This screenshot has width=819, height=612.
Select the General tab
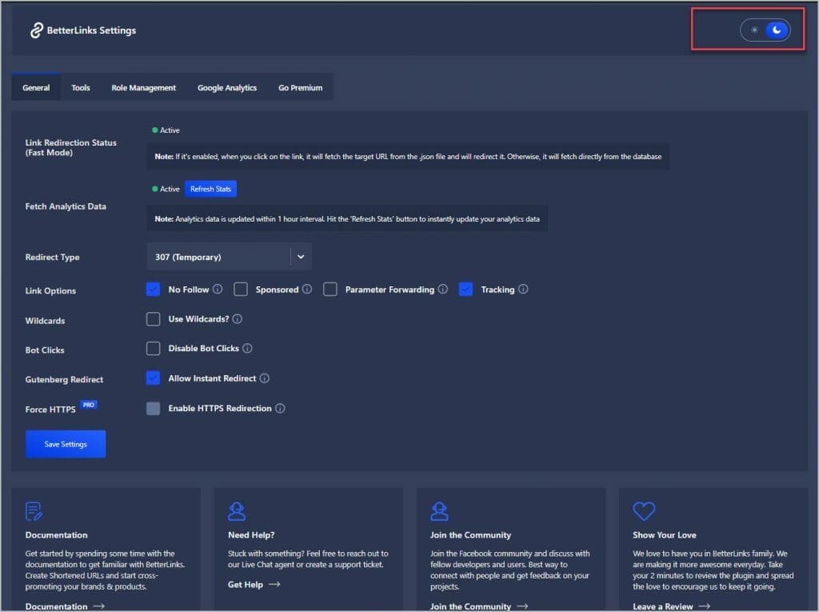[36, 87]
